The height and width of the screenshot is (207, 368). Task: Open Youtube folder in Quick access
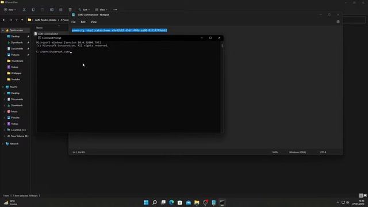pyautogui.click(x=16, y=79)
